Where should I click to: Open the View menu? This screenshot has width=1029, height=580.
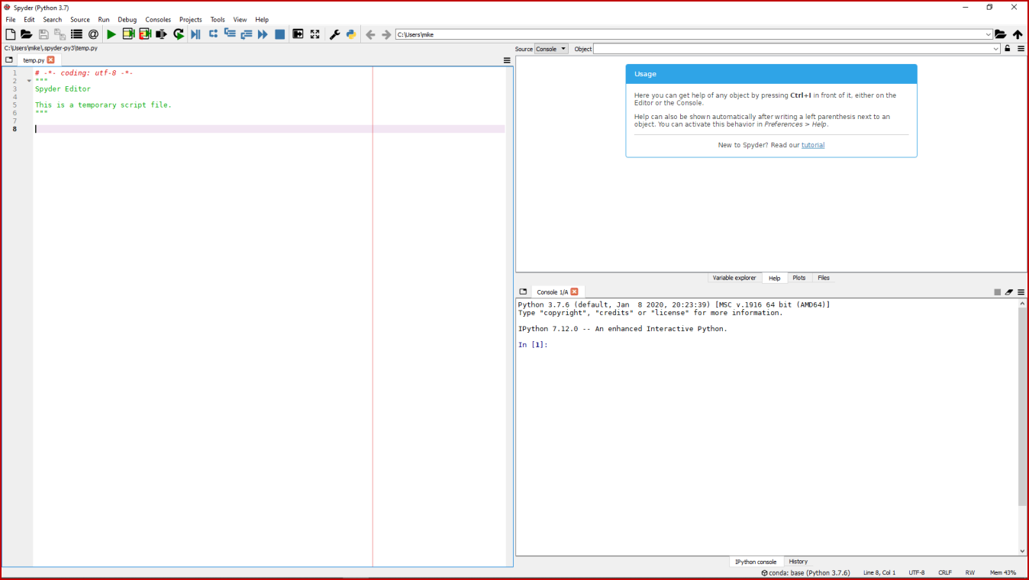click(x=240, y=20)
